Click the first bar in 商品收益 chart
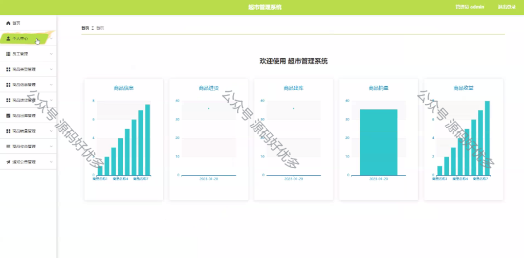The width and height of the screenshot is (524, 258). pos(440,171)
